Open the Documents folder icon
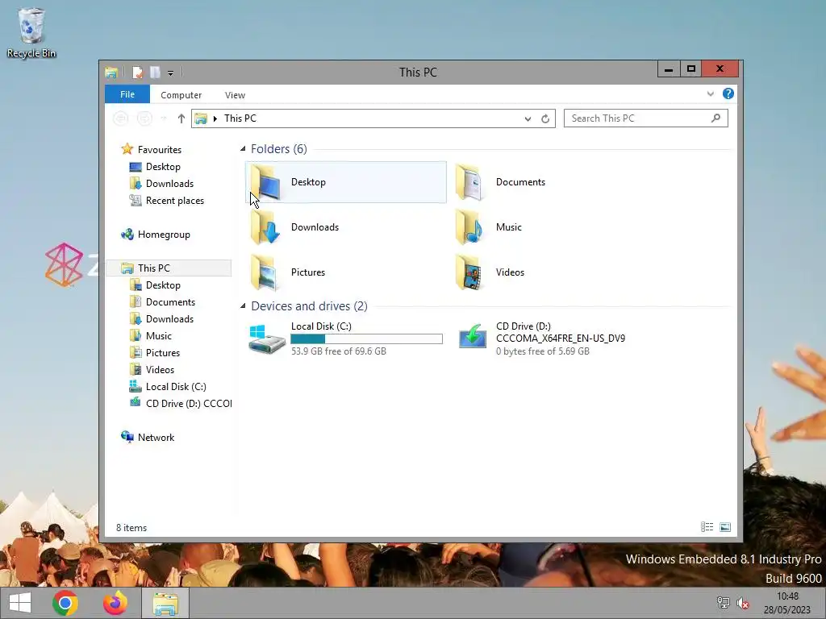The width and height of the screenshot is (826, 619). click(x=469, y=182)
